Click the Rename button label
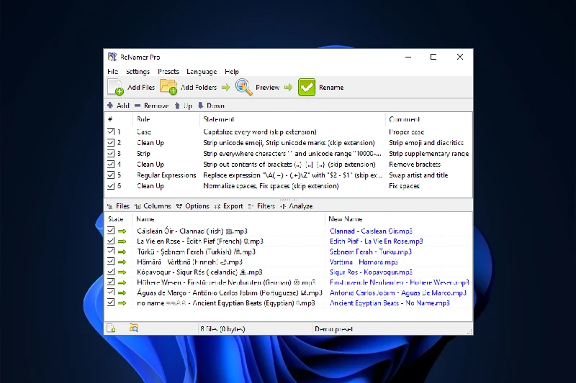 coord(331,87)
